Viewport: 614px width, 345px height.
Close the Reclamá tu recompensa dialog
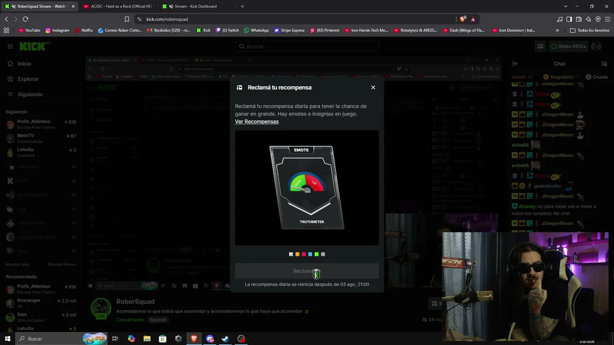[x=373, y=88]
